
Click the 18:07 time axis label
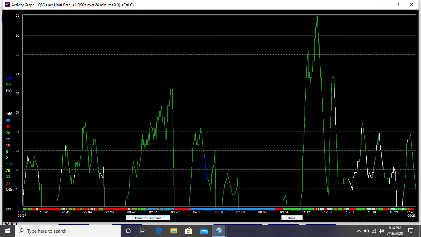click(22, 212)
